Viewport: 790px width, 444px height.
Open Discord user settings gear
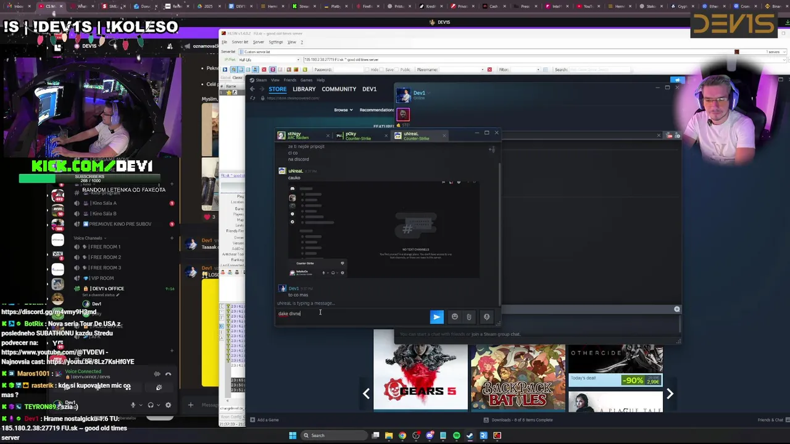point(168,405)
